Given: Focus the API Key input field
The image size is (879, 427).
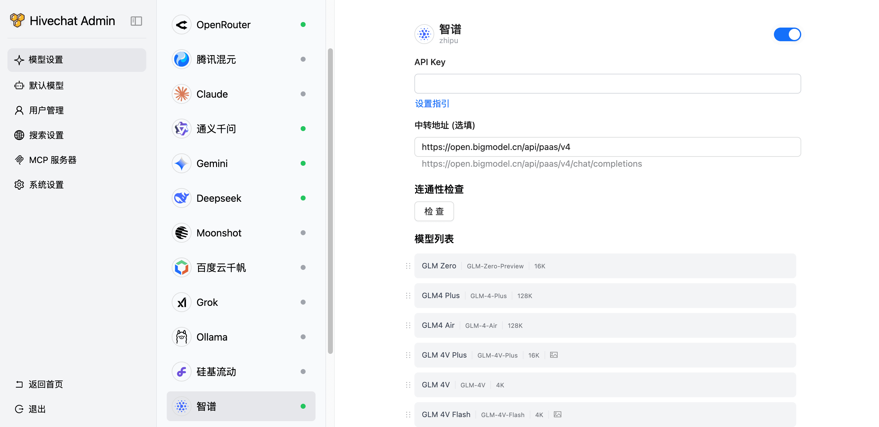Looking at the screenshot, I should [607, 84].
